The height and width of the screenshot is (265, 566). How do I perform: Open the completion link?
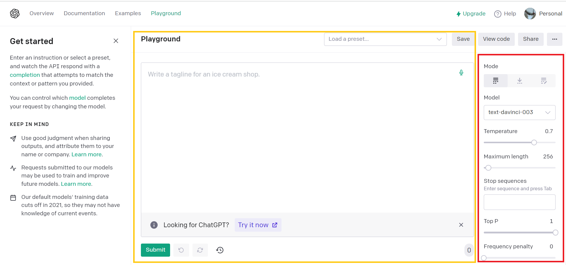25,75
